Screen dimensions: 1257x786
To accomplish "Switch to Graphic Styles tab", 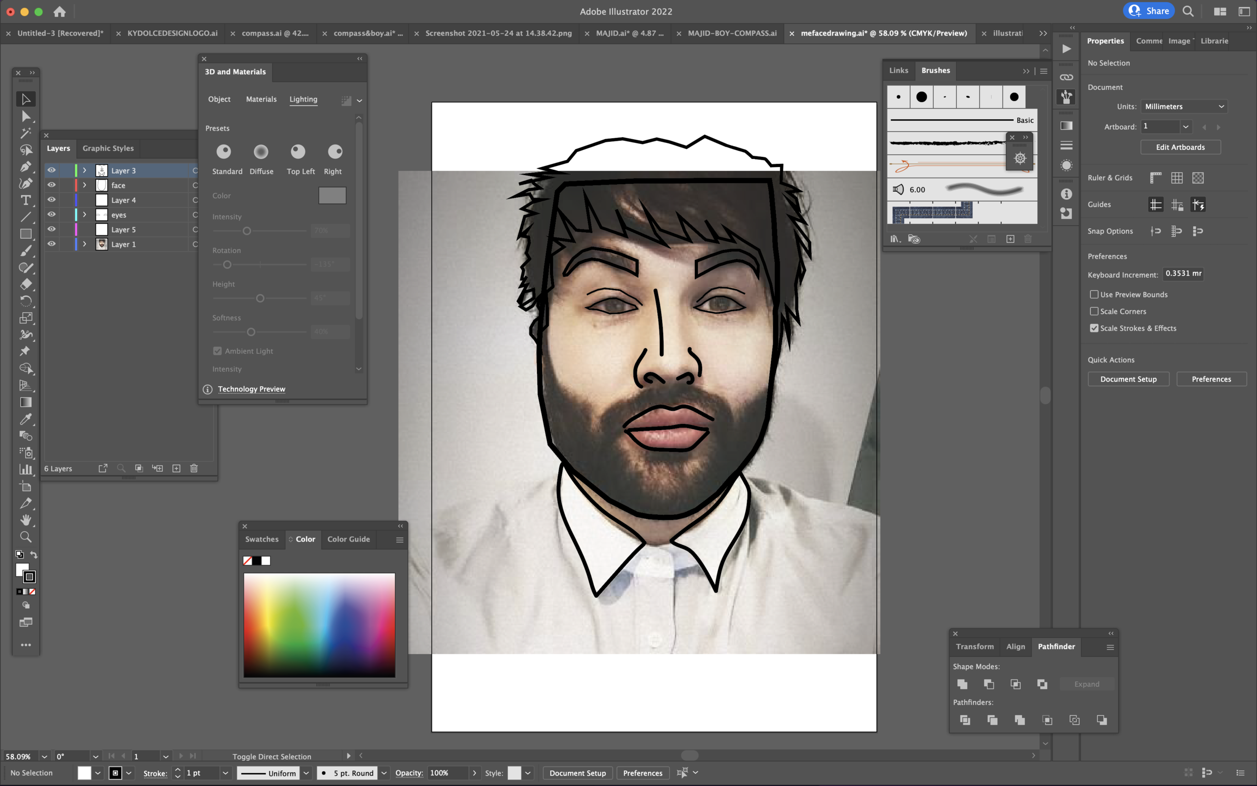I will click(108, 148).
